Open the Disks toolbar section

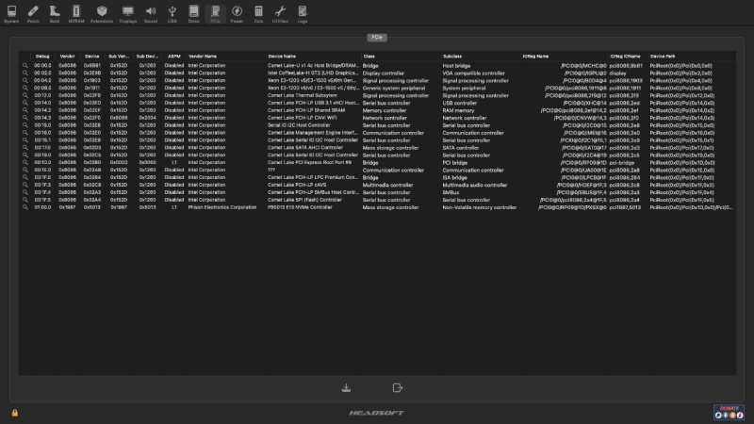point(194,14)
